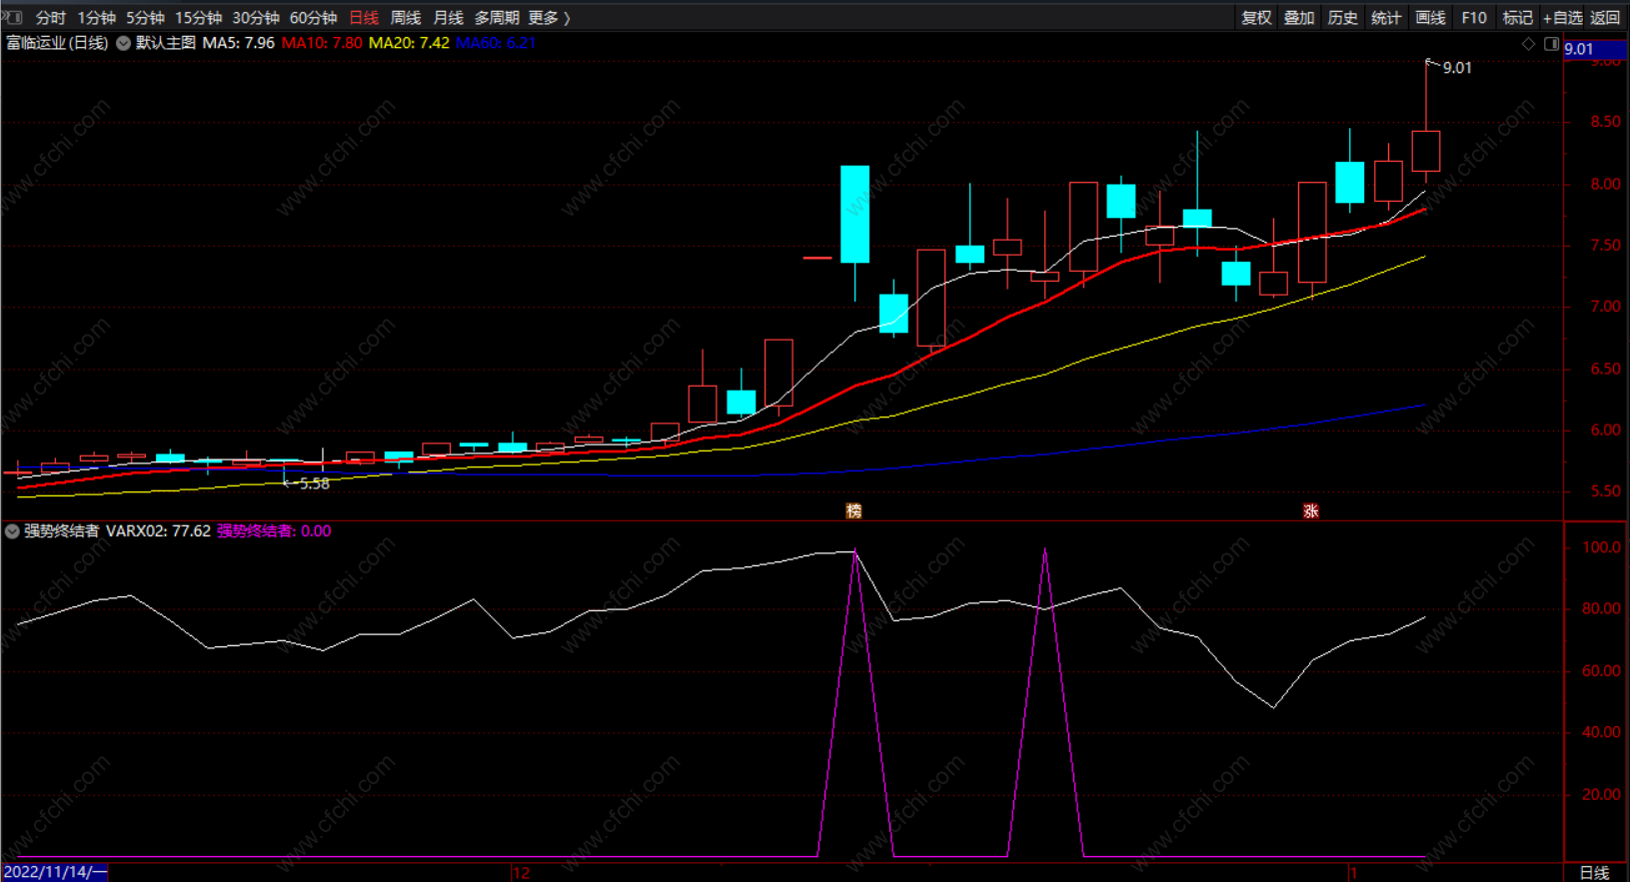
Task: Click the 2022/11/14/一 date label
Action: coord(54,872)
